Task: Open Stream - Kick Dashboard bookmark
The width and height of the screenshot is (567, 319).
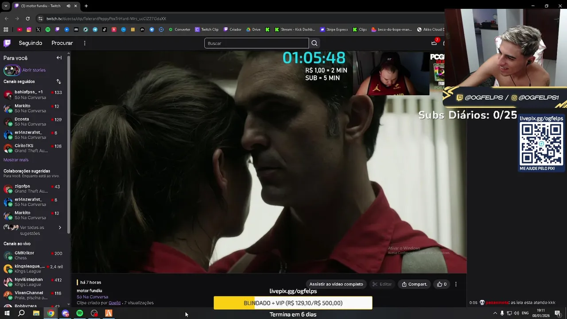Action: (x=295, y=30)
